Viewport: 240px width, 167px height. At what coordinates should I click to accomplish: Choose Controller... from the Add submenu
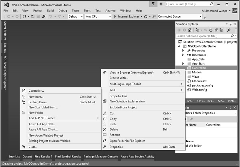pyautogui.click(x=60, y=90)
